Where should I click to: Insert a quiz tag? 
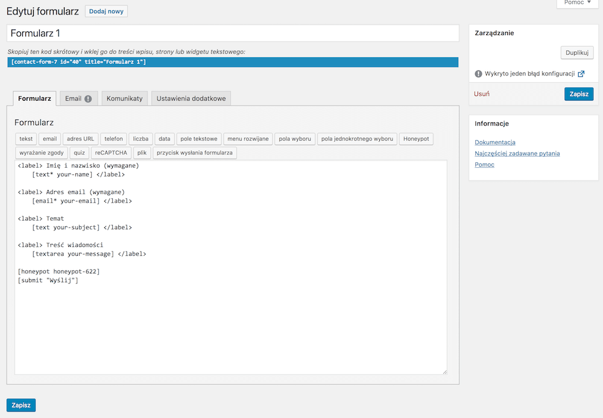(x=79, y=153)
